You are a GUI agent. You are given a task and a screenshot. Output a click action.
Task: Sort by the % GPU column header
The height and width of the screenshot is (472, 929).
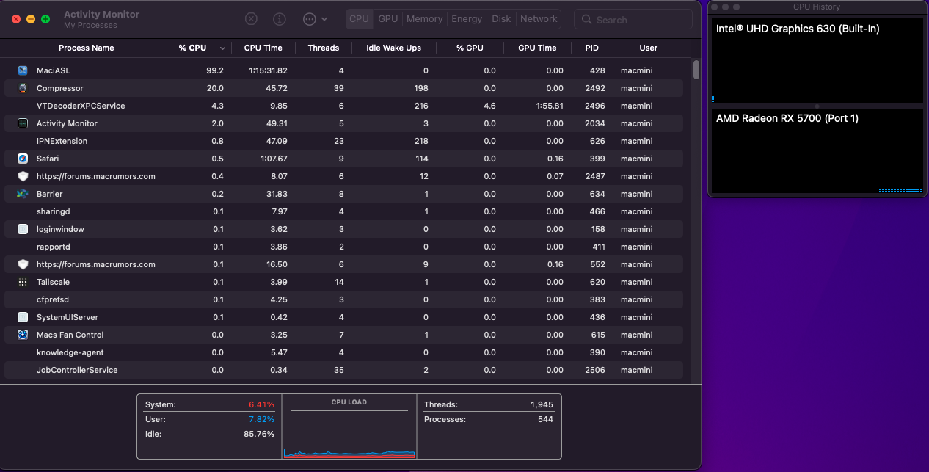(x=470, y=48)
